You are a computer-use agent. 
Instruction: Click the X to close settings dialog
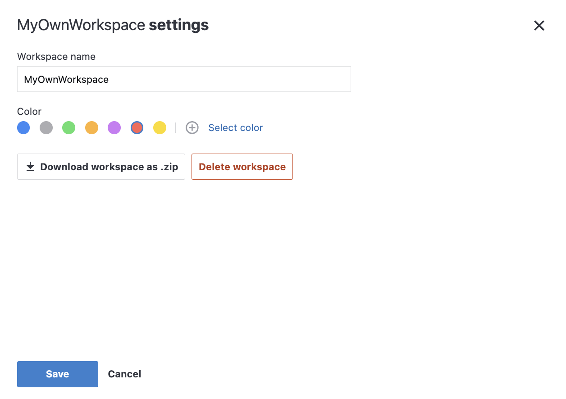pyautogui.click(x=539, y=26)
